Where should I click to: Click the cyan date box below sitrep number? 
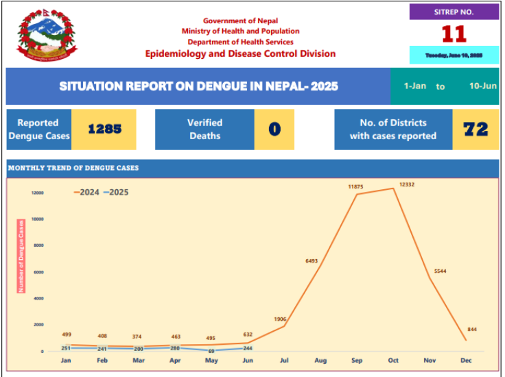(x=454, y=55)
